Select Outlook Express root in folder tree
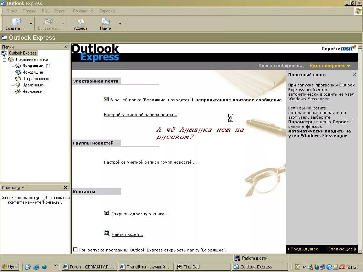The width and height of the screenshot is (363, 272). 22,53
